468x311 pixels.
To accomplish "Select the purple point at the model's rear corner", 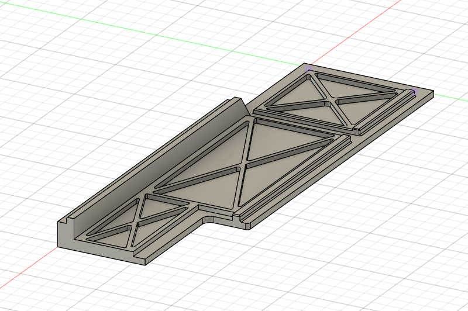I will (309, 69).
